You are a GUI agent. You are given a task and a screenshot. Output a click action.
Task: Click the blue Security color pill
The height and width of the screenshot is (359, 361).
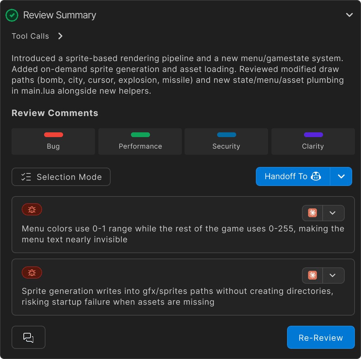227,135
